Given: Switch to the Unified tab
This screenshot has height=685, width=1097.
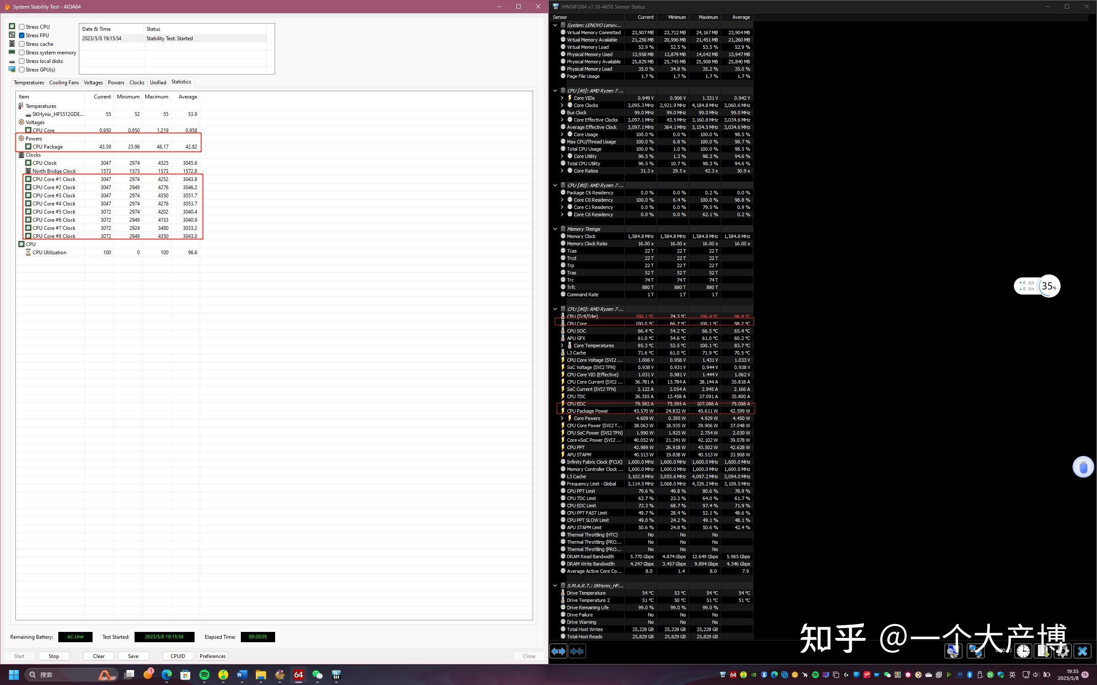Looking at the screenshot, I should 158,83.
